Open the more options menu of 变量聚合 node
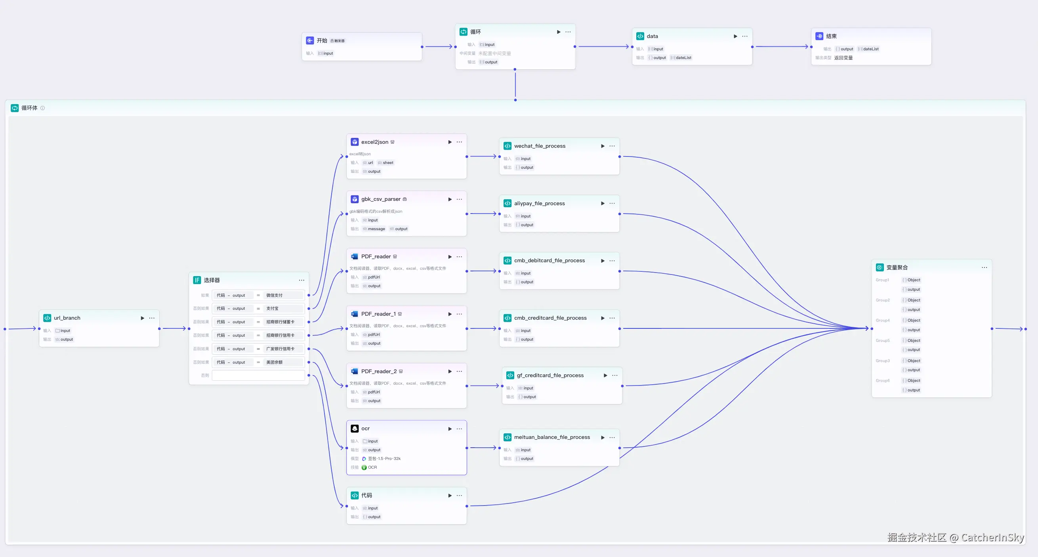The image size is (1038, 557). [x=985, y=267]
